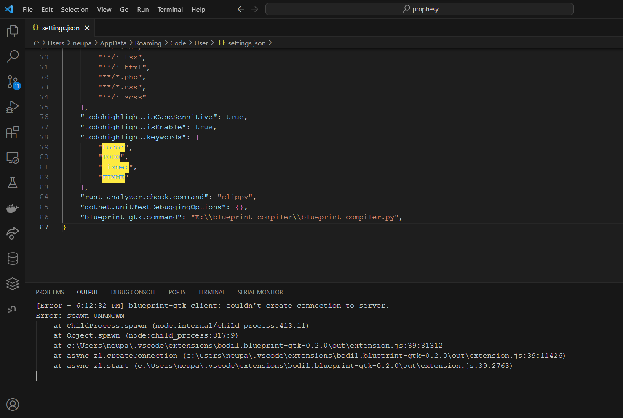Open the Accounts menu at sidebar bottom
This screenshot has height=418, width=623.
click(x=12, y=405)
